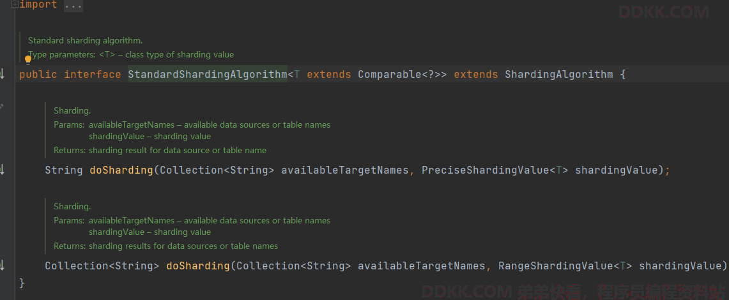
Task: Click the 'Standard sharding algorithm.' doc comment
Action: click(85, 41)
